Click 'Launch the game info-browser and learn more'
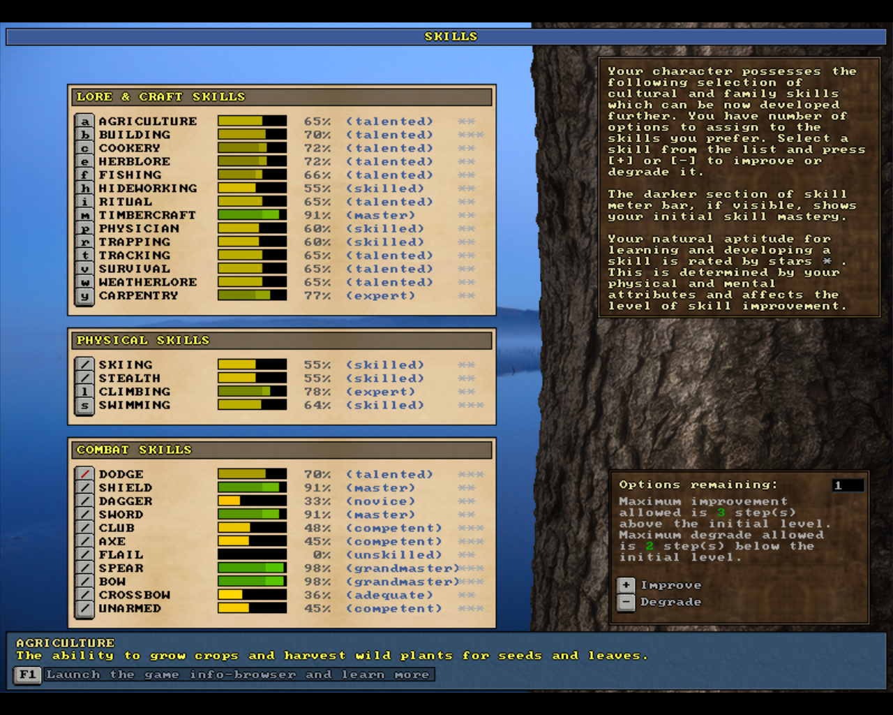This screenshot has height=715, width=893. [x=238, y=675]
